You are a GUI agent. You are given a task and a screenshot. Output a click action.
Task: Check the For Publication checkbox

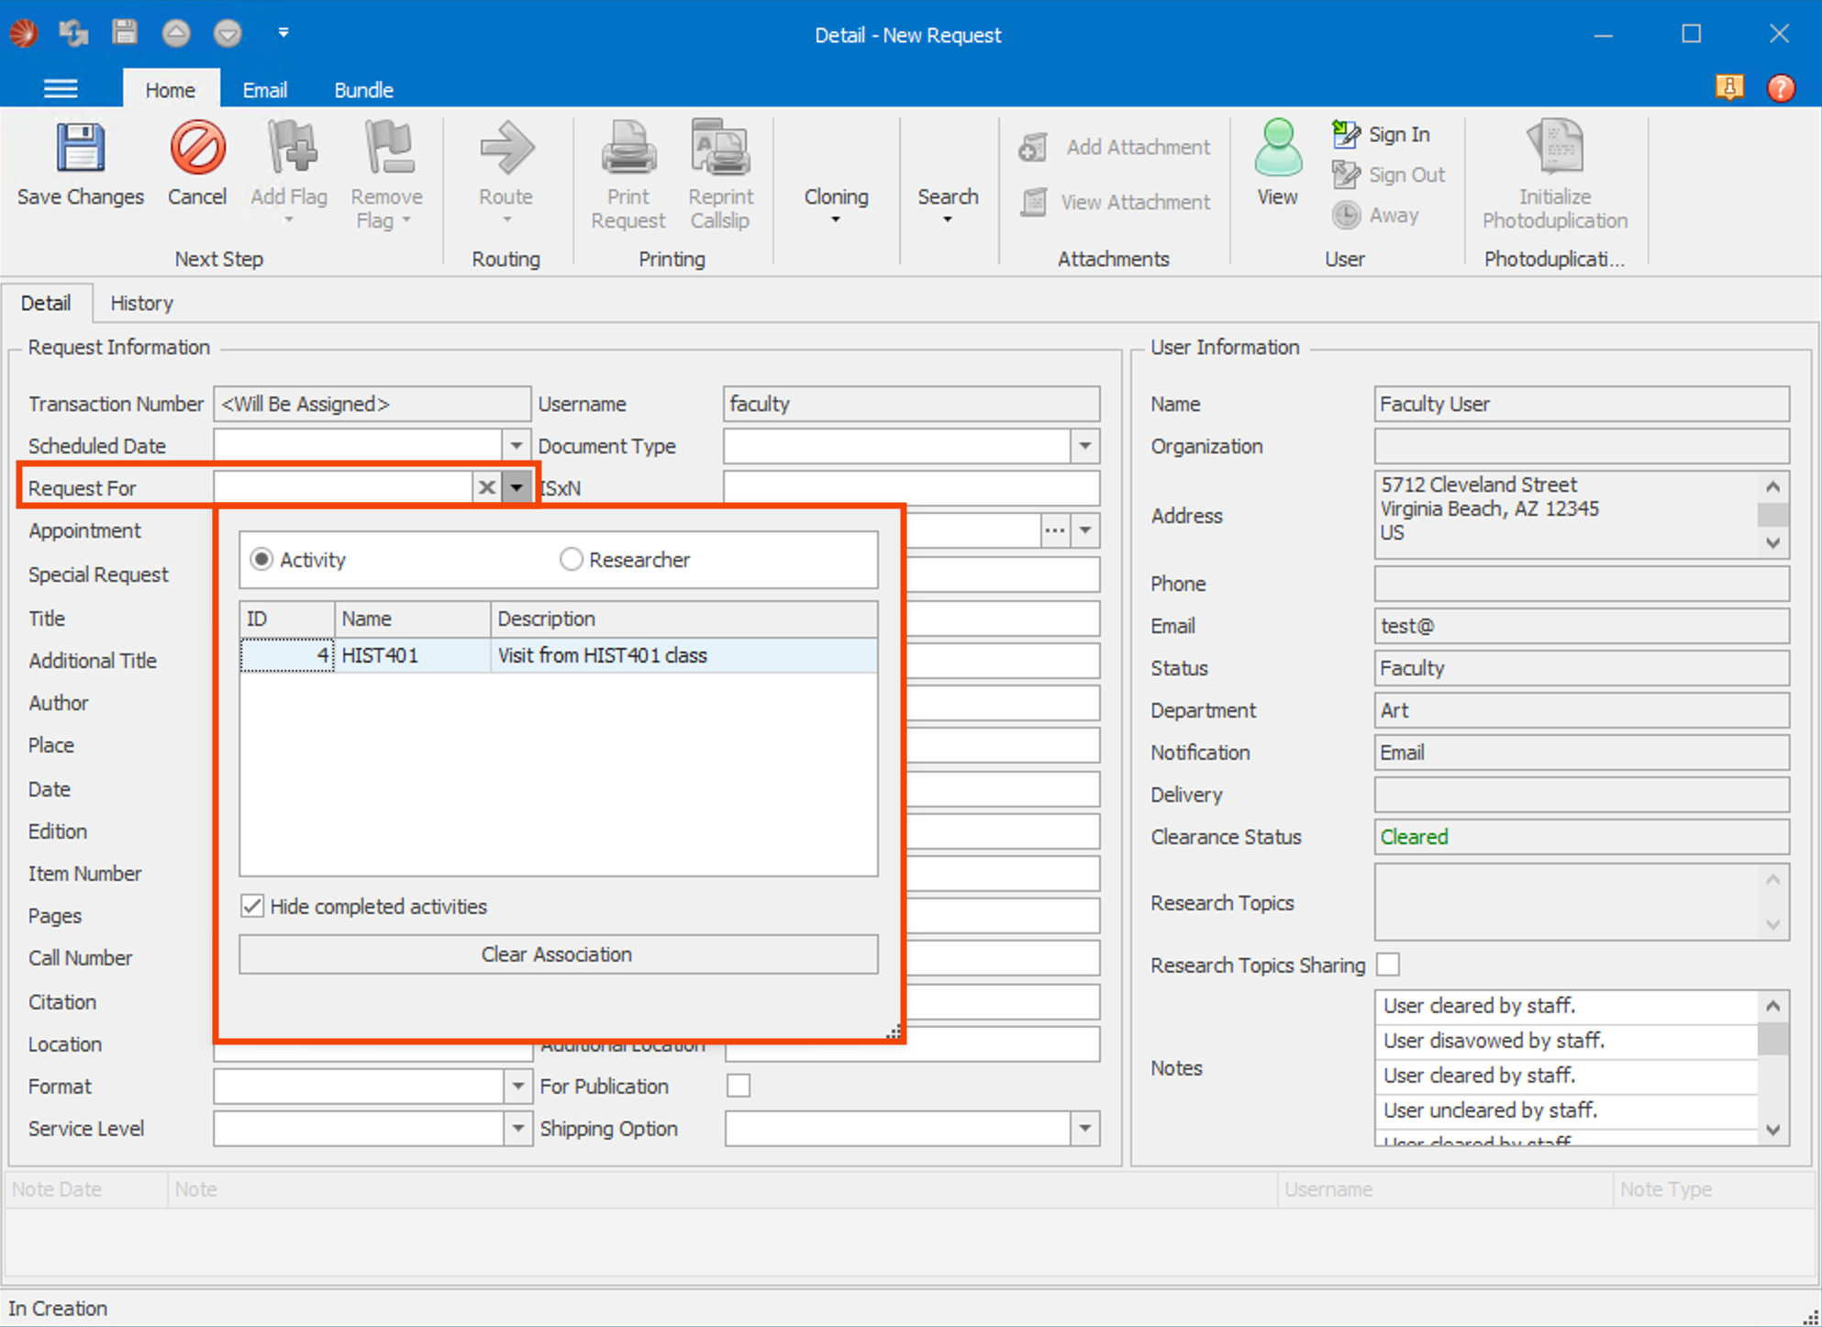tap(739, 1087)
